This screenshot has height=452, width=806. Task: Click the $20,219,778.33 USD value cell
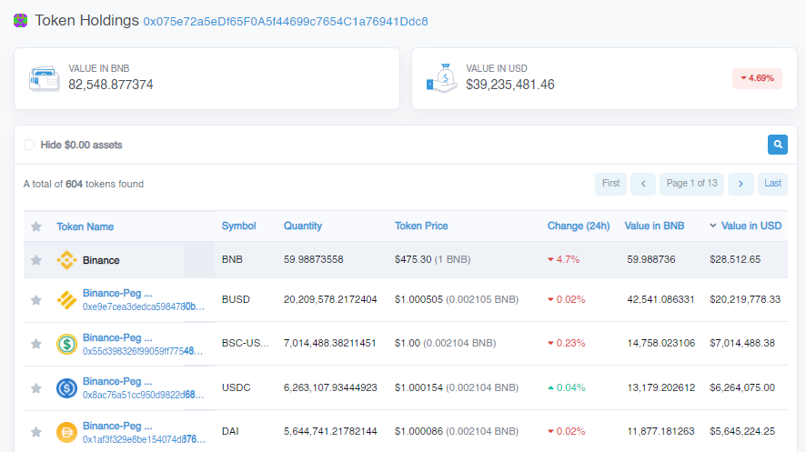tap(745, 299)
